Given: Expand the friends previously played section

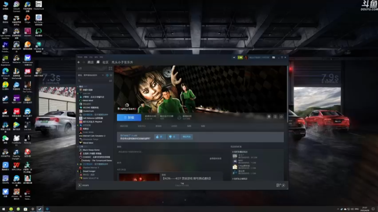Looking at the screenshot, I should tap(240, 179).
